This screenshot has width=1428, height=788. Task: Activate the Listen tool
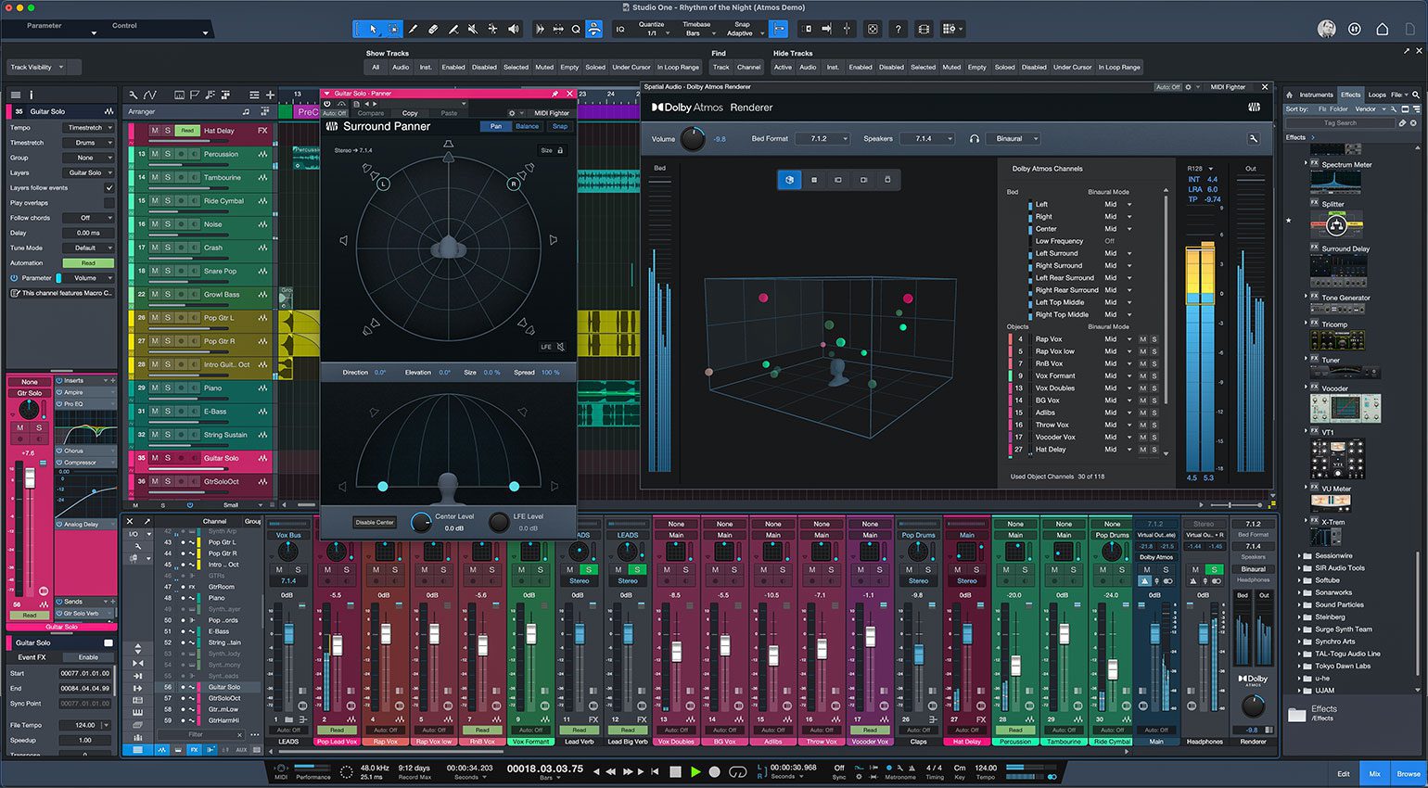512,29
